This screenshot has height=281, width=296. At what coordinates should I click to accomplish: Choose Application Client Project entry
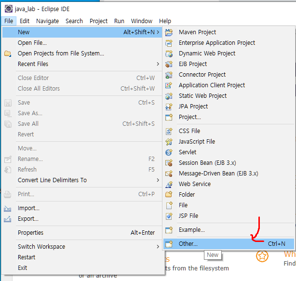pyautogui.click(x=229, y=85)
